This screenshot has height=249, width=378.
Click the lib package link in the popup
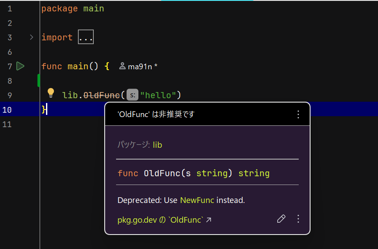point(157,145)
